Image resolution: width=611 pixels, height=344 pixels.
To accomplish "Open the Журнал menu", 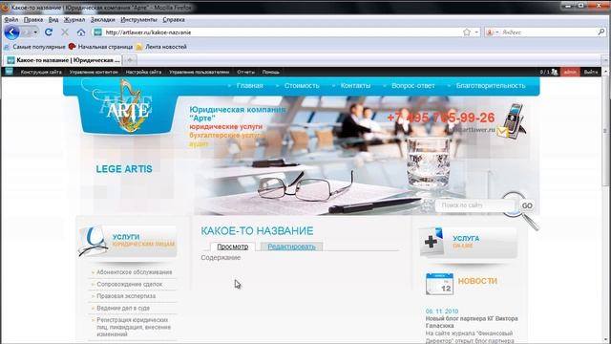I will click(74, 19).
